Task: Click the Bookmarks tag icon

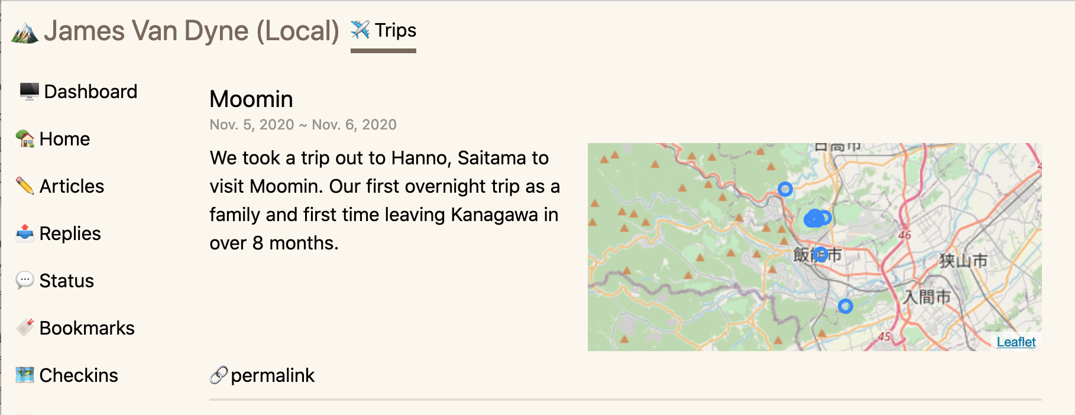Action: [25, 328]
